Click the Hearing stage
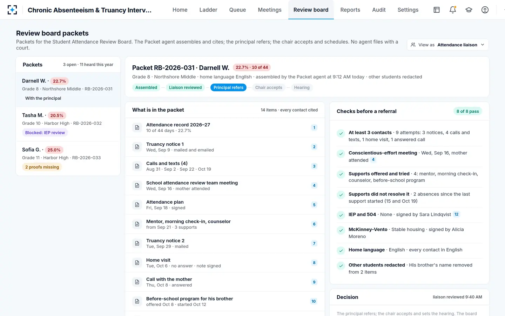The height and width of the screenshot is (316, 505). coord(302,87)
